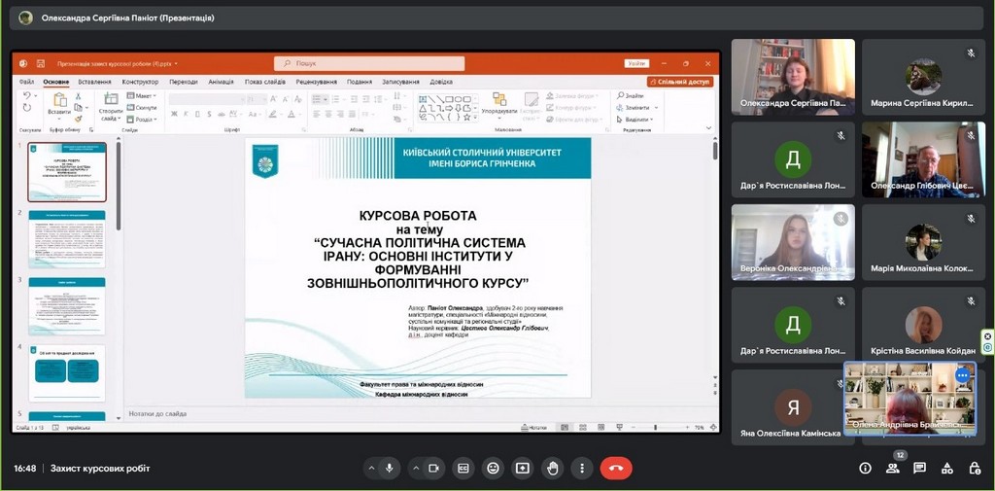Toggle the microphone mute button

click(x=390, y=468)
